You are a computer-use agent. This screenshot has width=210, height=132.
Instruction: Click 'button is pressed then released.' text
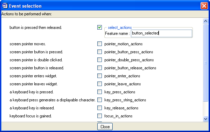36,28
